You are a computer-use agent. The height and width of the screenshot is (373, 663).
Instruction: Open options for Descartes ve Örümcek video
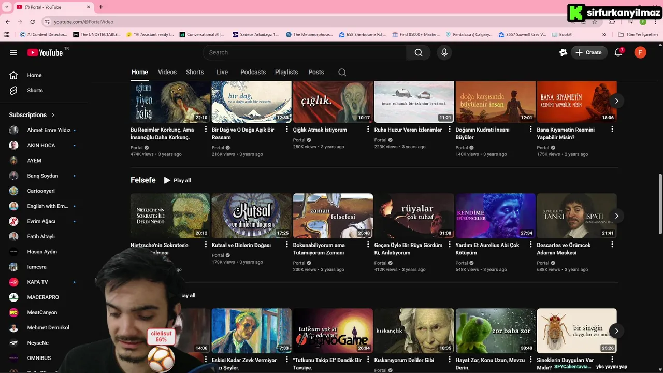(612, 245)
